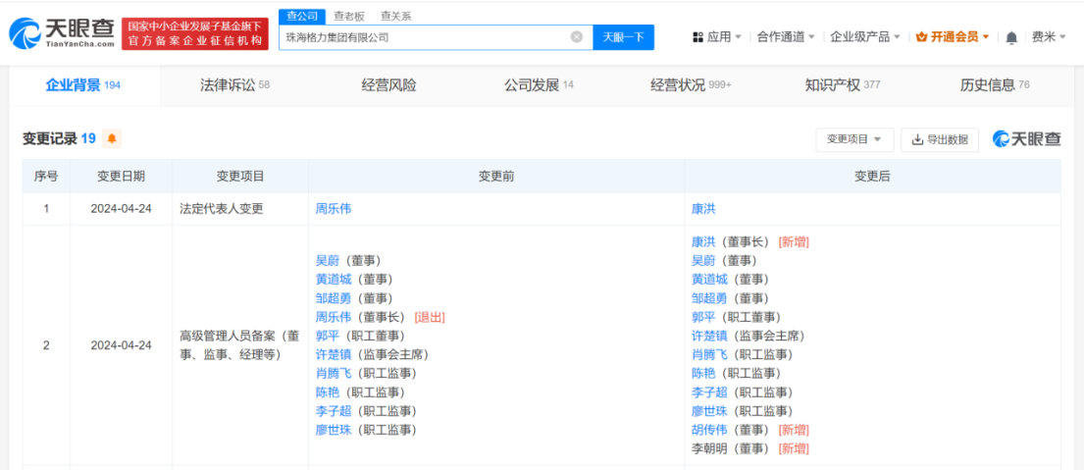
Task: Click the change record alert bell icon
Action: tap(112, 139)
